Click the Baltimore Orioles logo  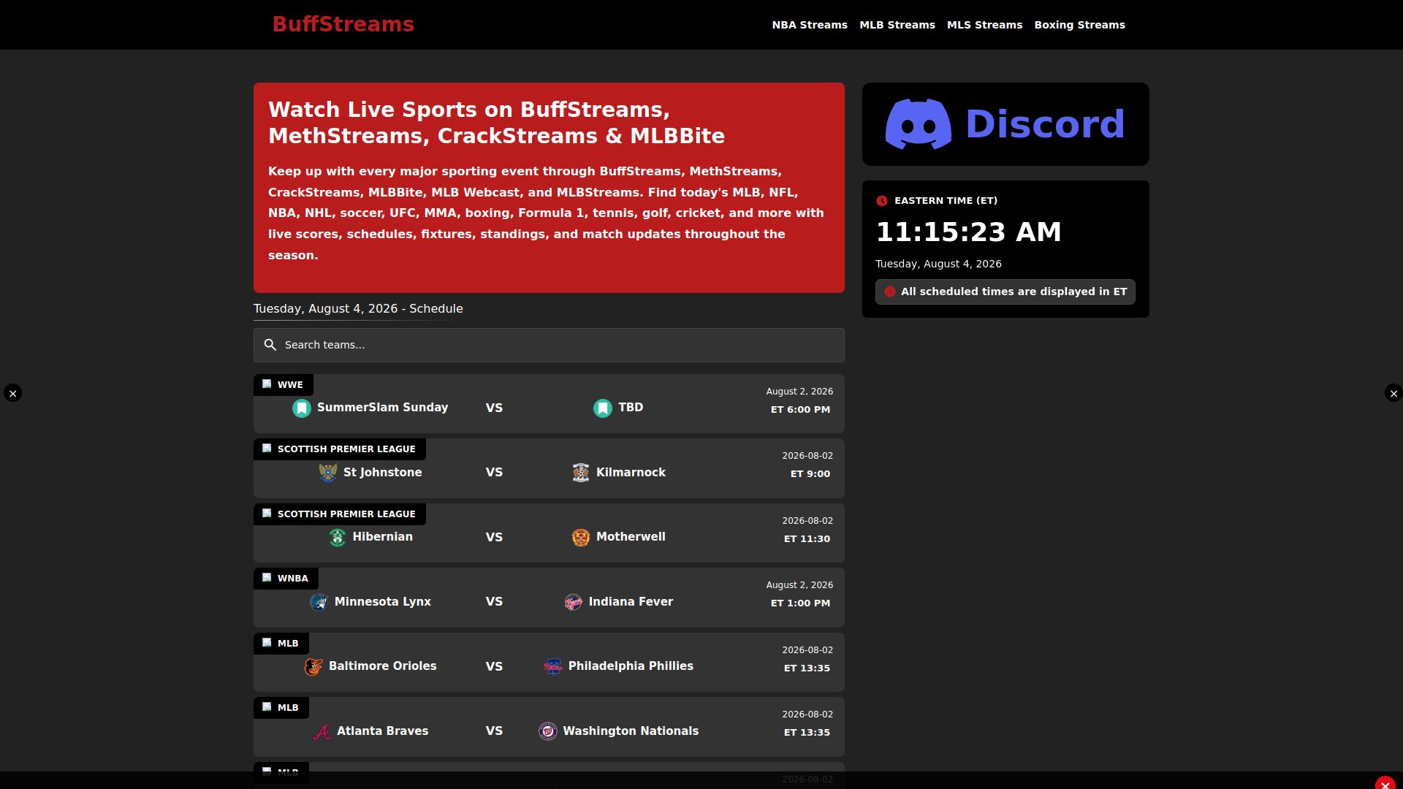click(313, 667)
